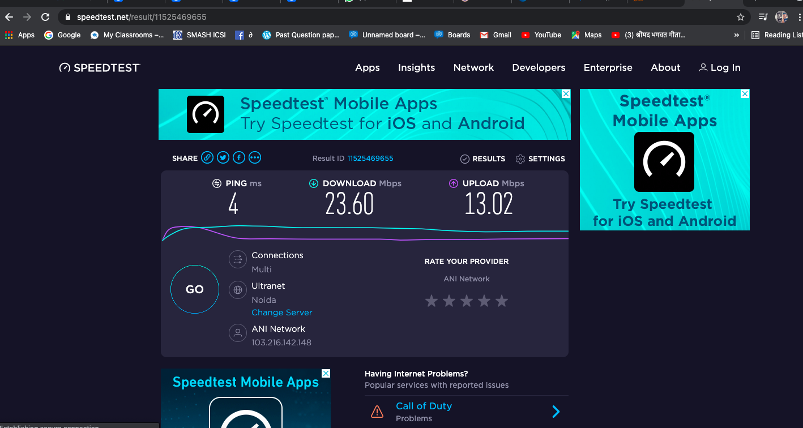
Task: Open more share options ellipsis icon
Action: click(255, 158)
